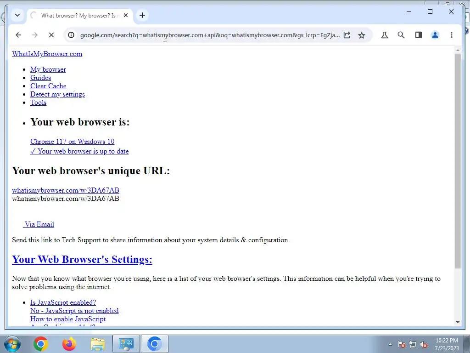Select the 'What browser? My browser?' tab
Screen dimensions: 470x353
80,15
